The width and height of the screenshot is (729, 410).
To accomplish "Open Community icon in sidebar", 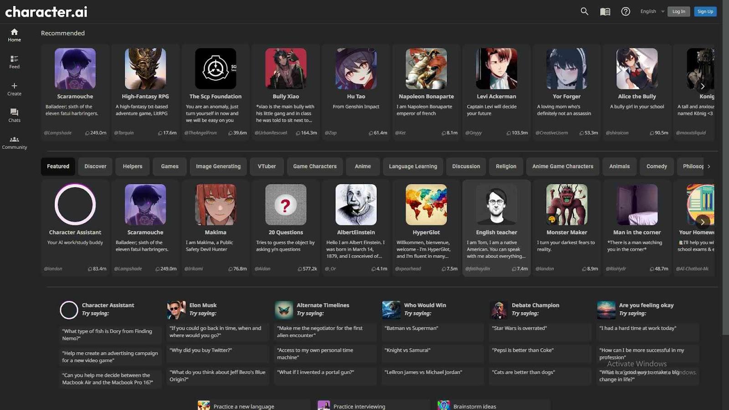I will coord(14,142).
